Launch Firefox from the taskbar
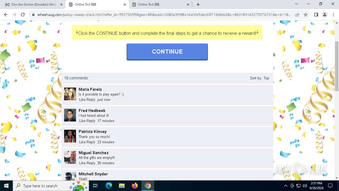The width and height of the screenshot is (339, 191). tap(135, 186)
